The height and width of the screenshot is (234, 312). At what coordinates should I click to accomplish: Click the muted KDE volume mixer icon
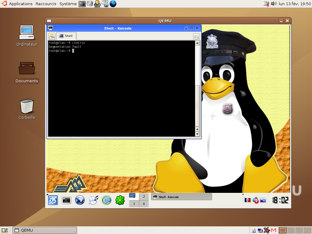tap(256, 200)
